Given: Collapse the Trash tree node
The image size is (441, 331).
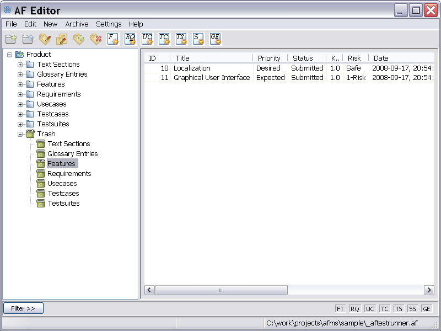Looking at the screenshot, I should [20, 134].
